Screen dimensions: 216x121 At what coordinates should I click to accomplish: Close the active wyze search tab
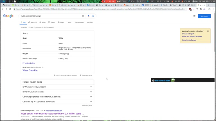[204, 5]
